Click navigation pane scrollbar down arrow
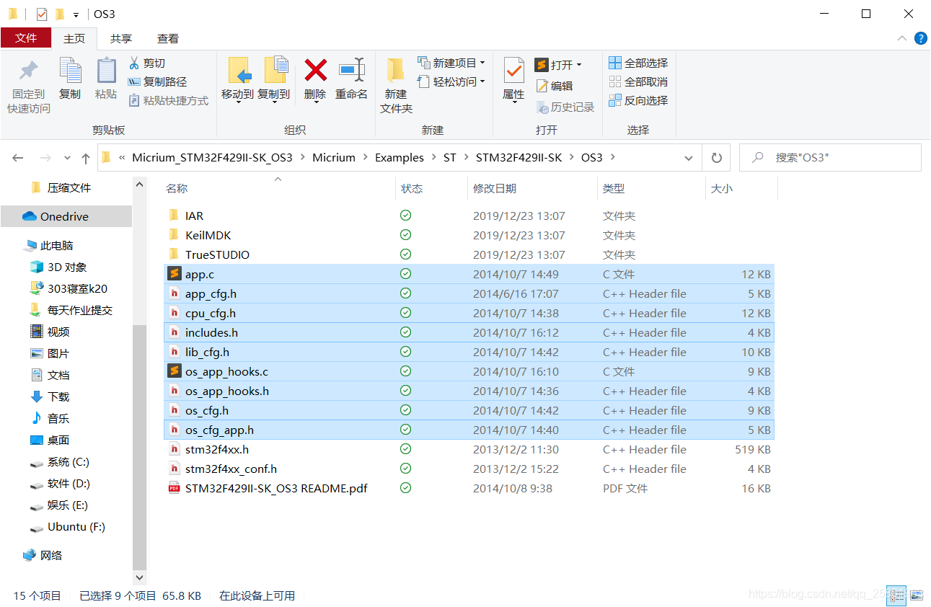Viewport: 931px width, 607px height. coord(140,577)
